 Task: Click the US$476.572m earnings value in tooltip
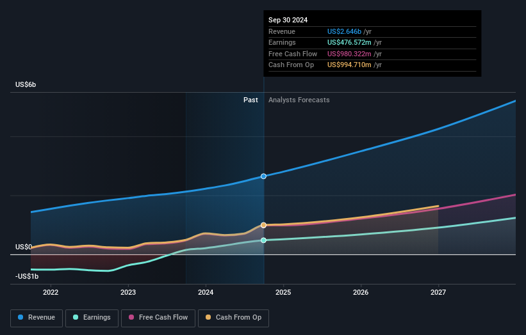349,42
